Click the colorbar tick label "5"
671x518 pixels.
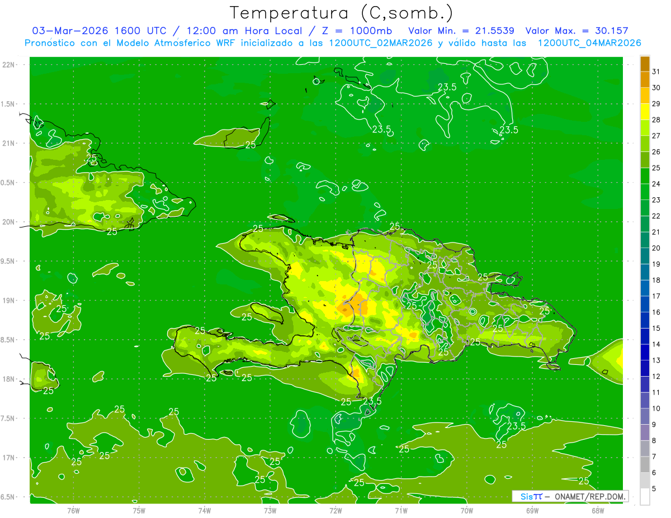pos(654,489)
